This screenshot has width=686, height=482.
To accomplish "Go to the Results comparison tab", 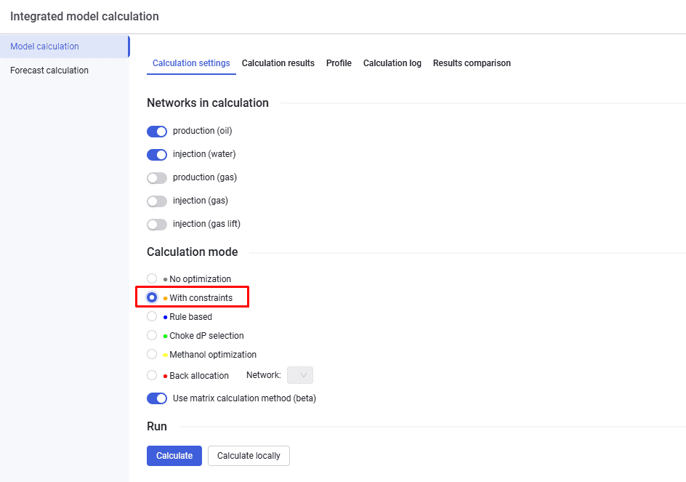I will [472, 63].
